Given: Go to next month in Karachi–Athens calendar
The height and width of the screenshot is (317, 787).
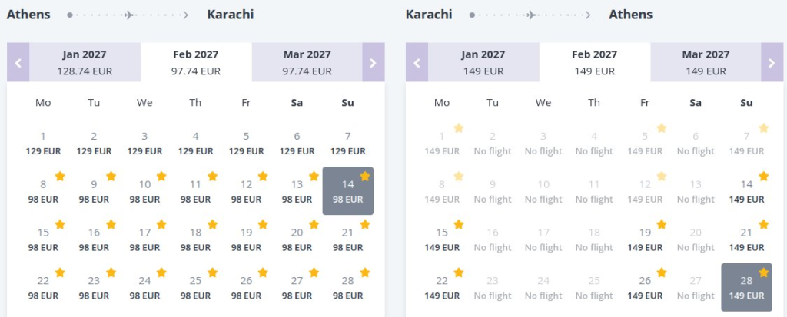Looking at the screenshot, I should [x=772, y=62].
